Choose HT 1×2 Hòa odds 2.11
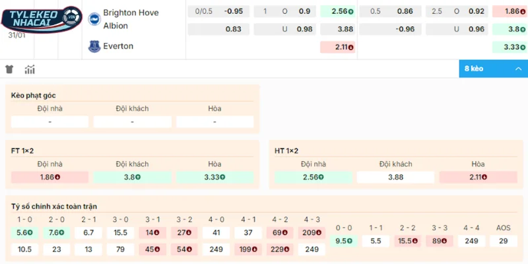The image size is (528, 264). click(x=478, y=177)
